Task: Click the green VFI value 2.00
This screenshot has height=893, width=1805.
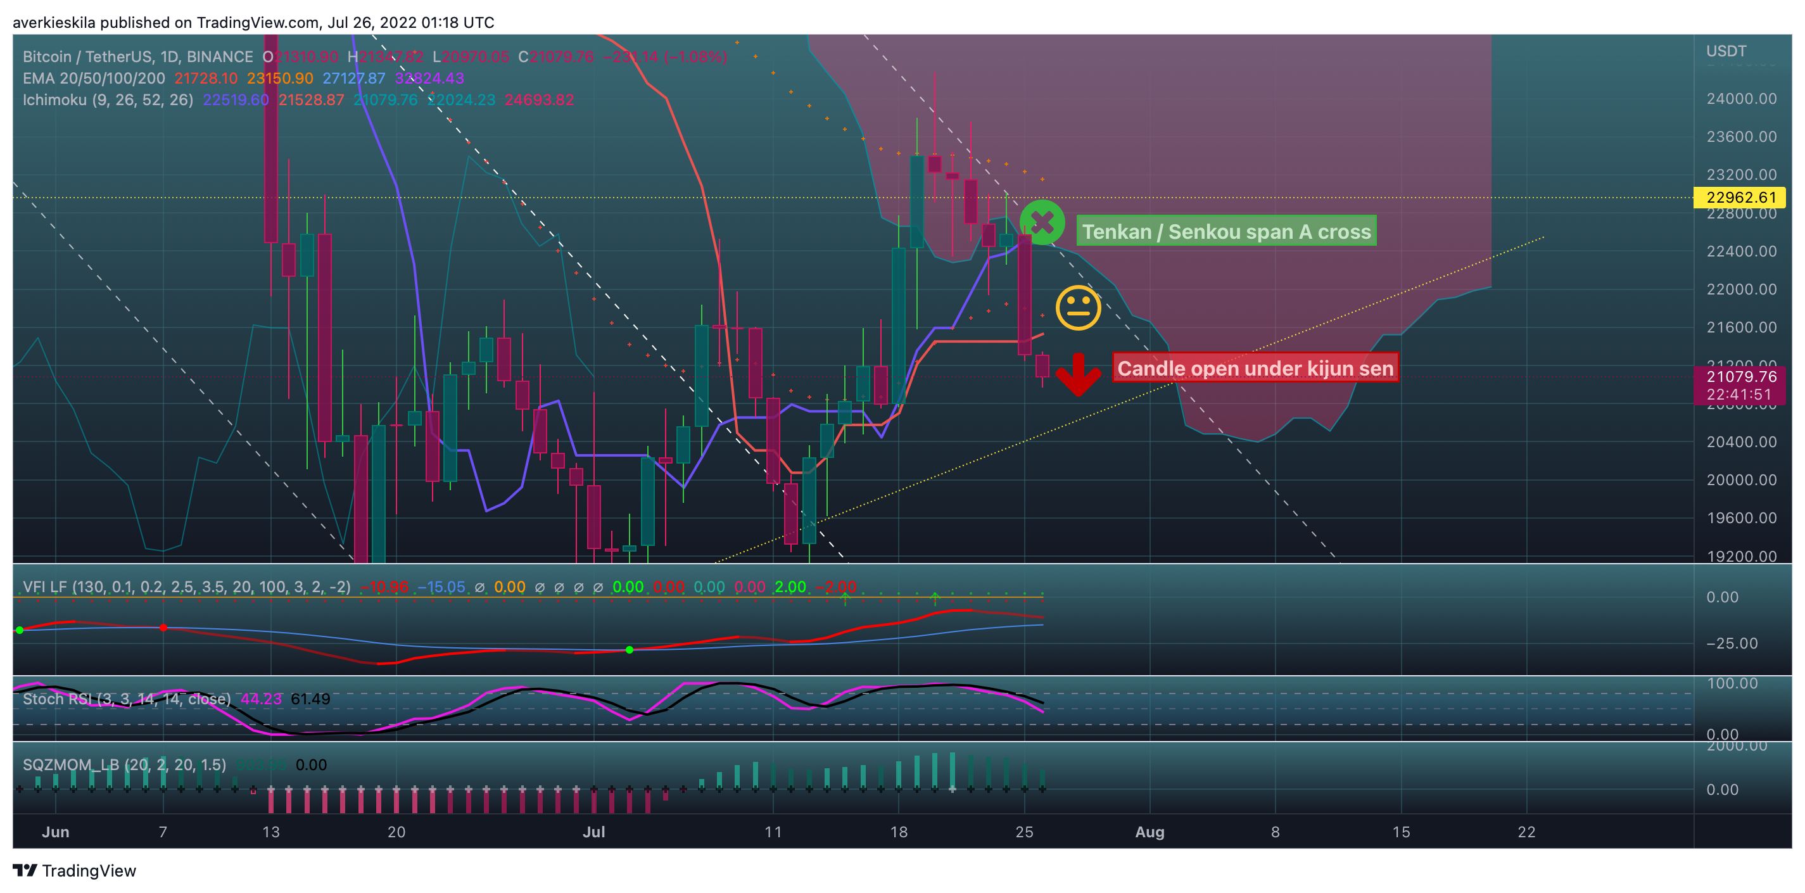Action: (790, 587)
